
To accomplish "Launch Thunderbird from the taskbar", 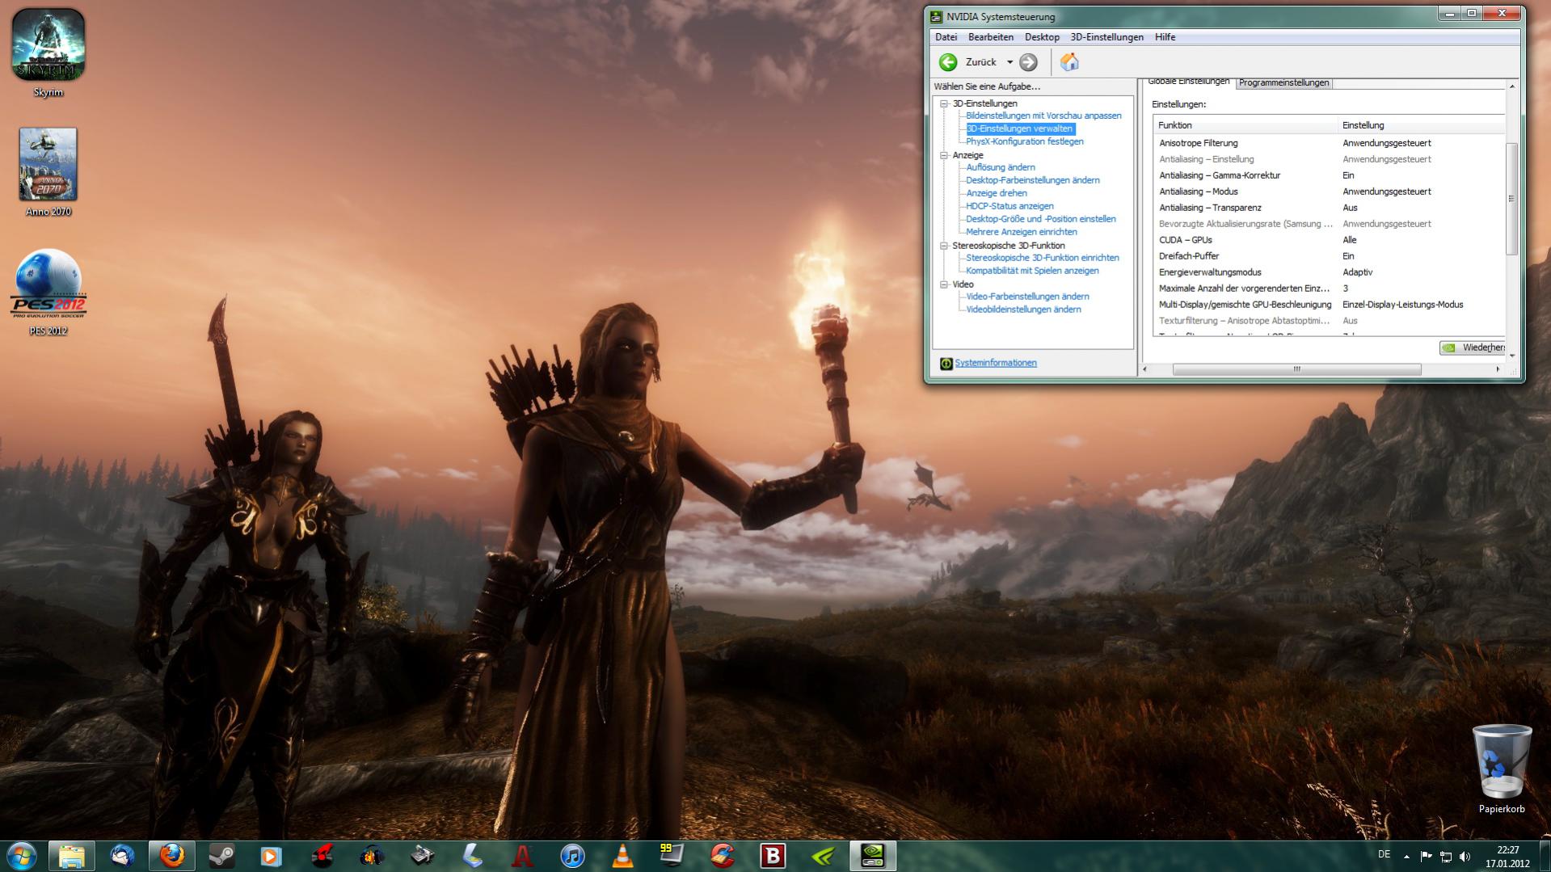I will [x=122, y=856].
